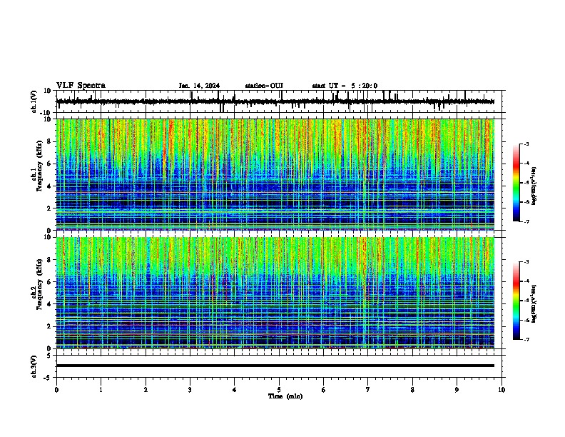Click the lower color bar's log(PSD) label
565x437 pixels.
(x=534, y=303)
